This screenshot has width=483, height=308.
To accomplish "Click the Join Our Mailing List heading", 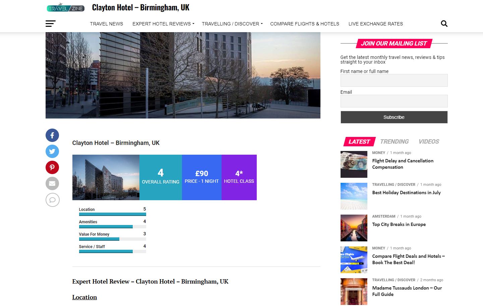I will coord(394,44).
